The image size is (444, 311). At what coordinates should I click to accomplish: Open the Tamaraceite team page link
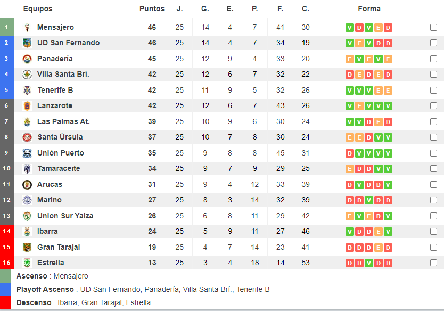(x=59, y=169)
